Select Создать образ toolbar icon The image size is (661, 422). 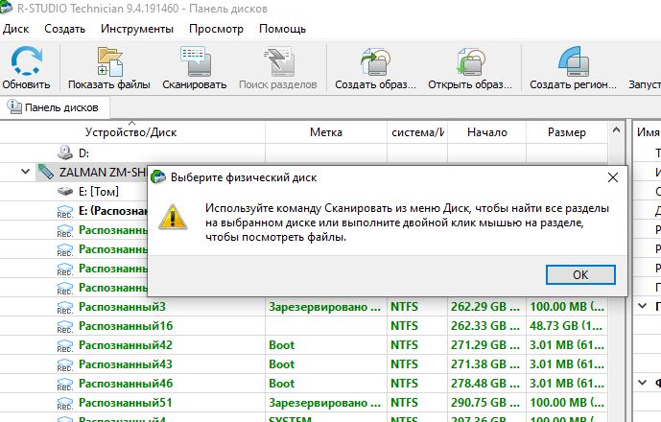pos(375,61)
